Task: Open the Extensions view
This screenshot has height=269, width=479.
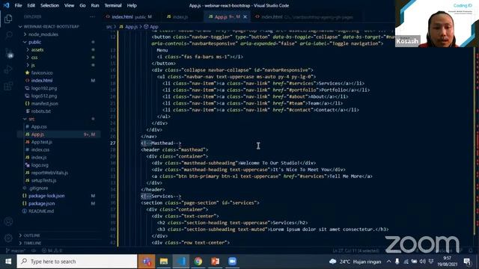Action: click(x=8, y=87)
